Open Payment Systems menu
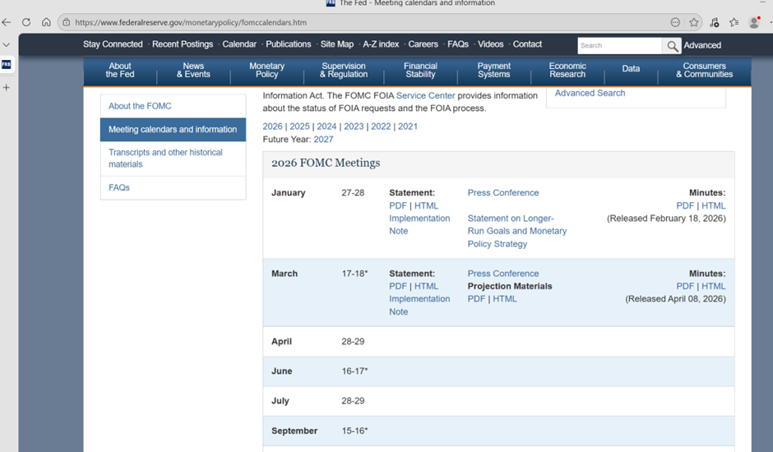 point(494,70)
